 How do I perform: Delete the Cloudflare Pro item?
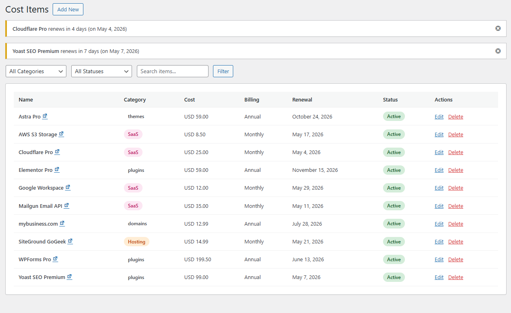[456, 152]
